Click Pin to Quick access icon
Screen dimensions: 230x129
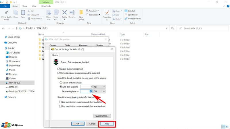tap(6, 13)
